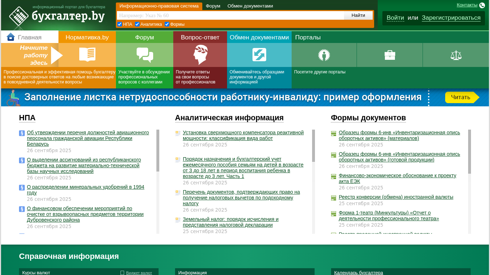This screenshot has width=490, height=275.
Task: Toggle the Аналитика search checkbox
Action: (137, 24)
